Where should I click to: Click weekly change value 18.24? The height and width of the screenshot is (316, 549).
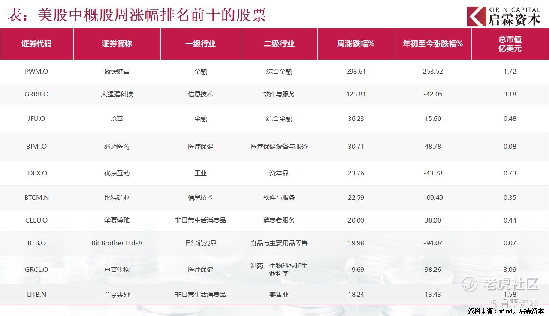[356, 294]
